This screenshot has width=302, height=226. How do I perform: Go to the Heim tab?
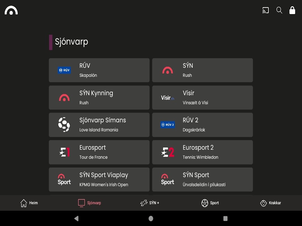[29, 203]
